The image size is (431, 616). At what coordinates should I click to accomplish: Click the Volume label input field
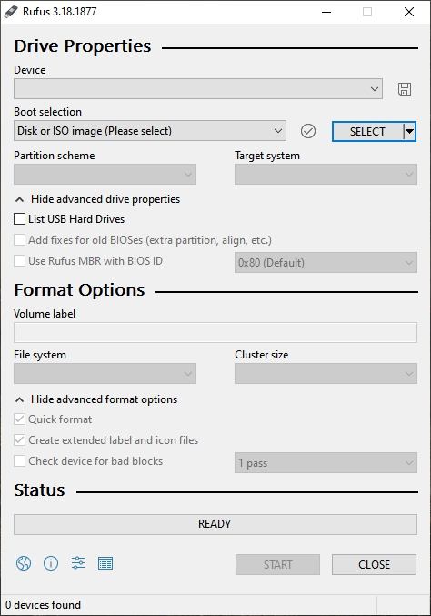pos(215,333)
